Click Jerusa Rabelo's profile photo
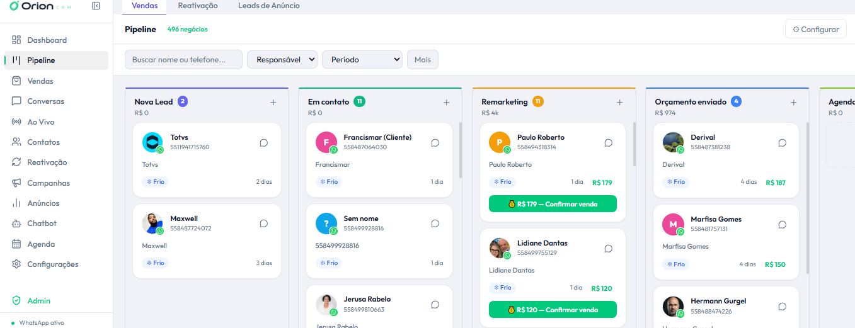 326,304
